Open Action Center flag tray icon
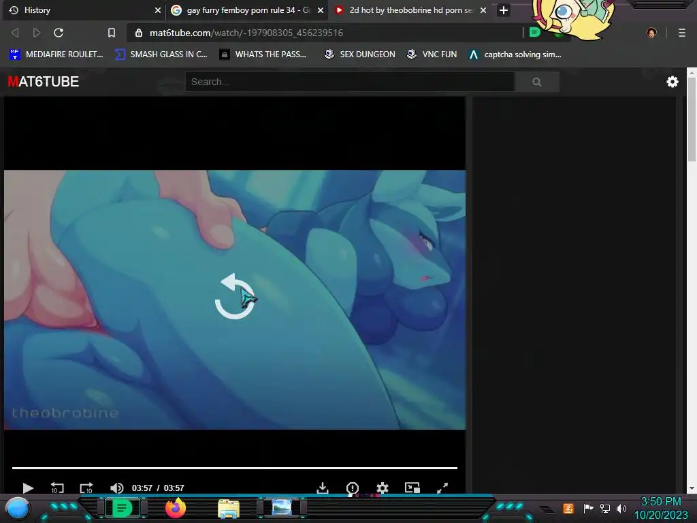 click(587, 508)
